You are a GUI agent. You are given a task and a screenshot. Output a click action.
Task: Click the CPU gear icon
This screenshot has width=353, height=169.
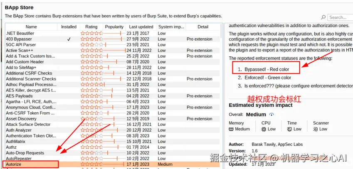[x=264, y=129]
